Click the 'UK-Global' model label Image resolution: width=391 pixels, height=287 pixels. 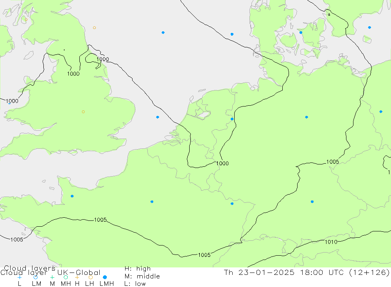click(x=79, y=273)
